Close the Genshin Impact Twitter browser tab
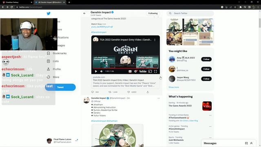This screenshot has height=147, width=261. click(x=64, y=2)
